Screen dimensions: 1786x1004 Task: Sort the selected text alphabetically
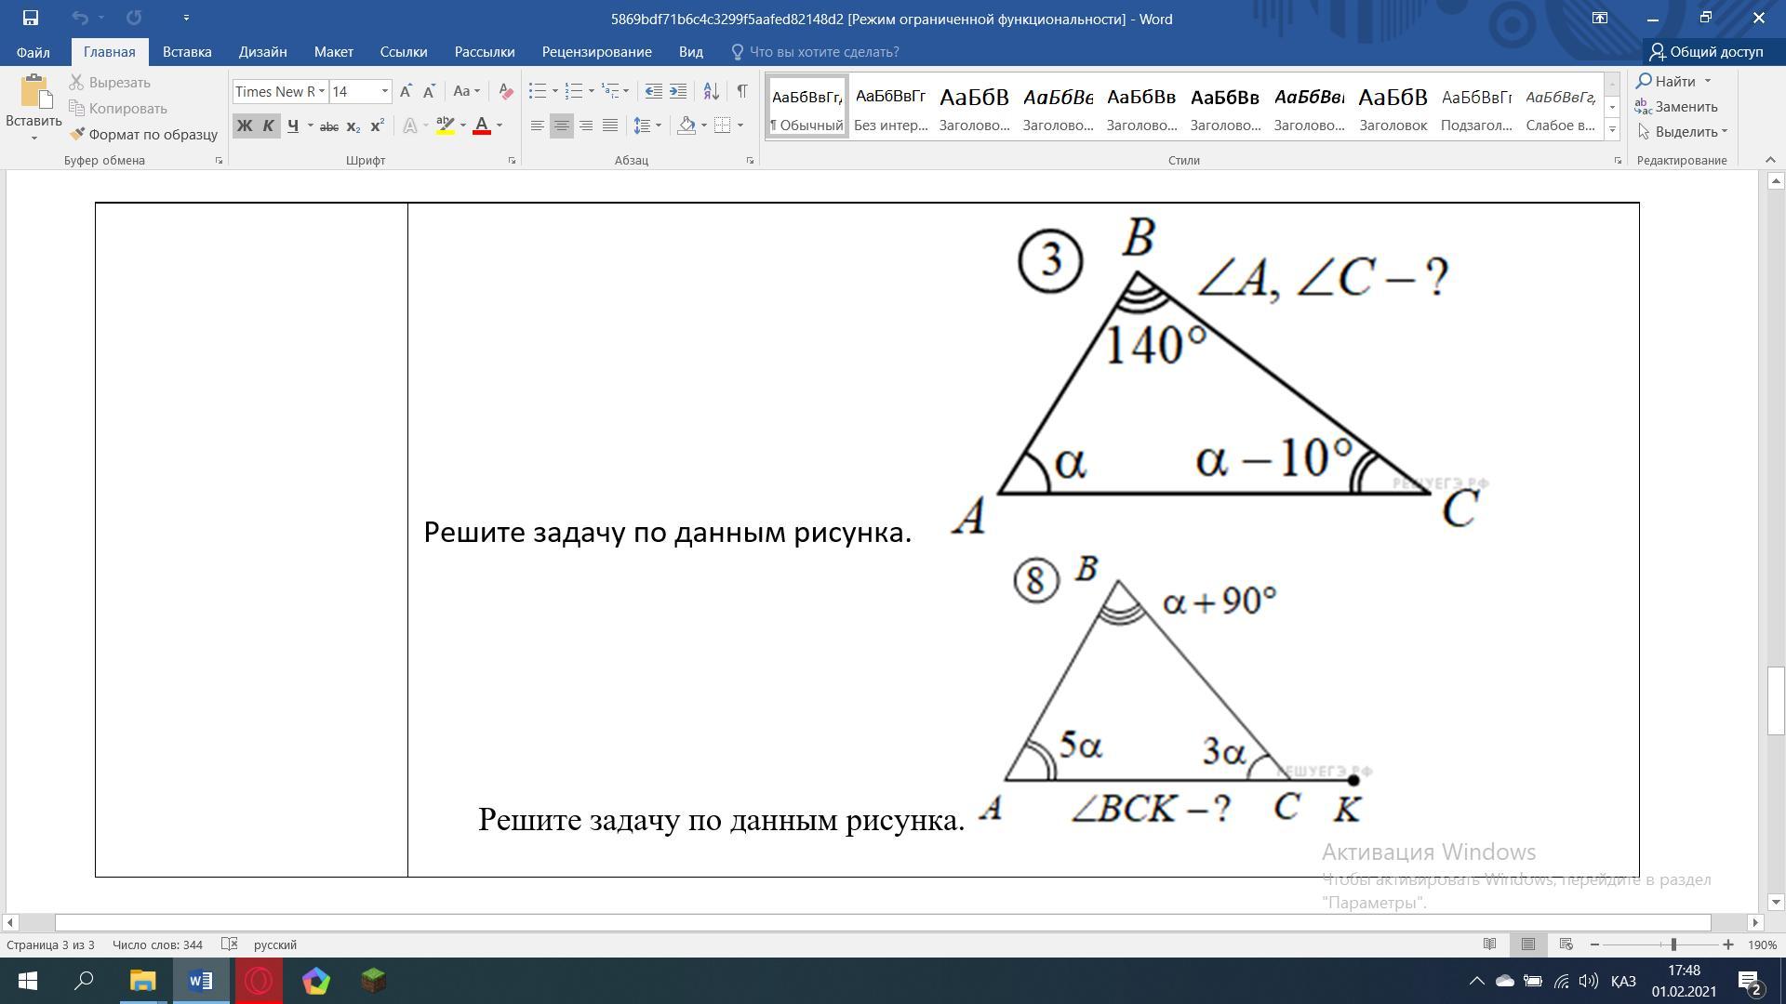pyautogui.click(x=711, y=91)
